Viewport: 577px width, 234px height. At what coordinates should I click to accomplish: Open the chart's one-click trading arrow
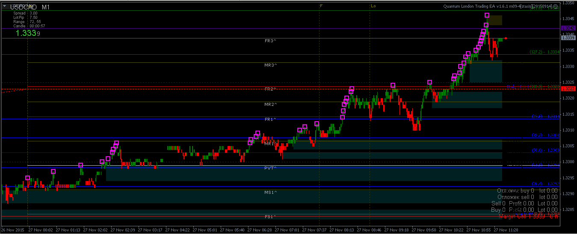[5, 6]
